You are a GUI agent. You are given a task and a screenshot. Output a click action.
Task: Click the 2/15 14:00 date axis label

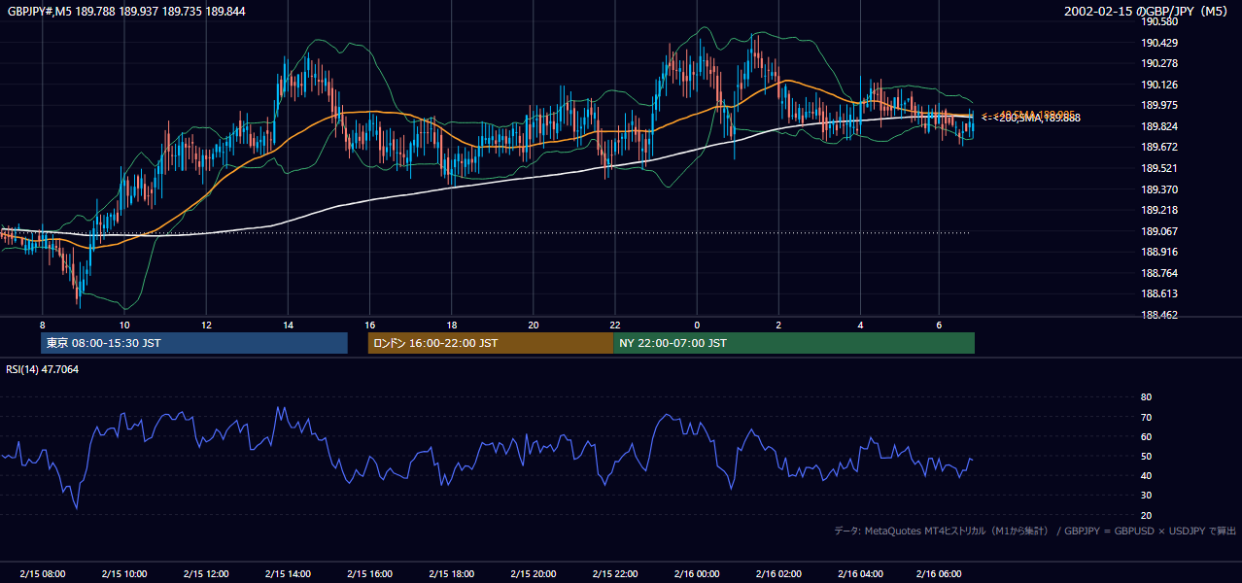288,574
